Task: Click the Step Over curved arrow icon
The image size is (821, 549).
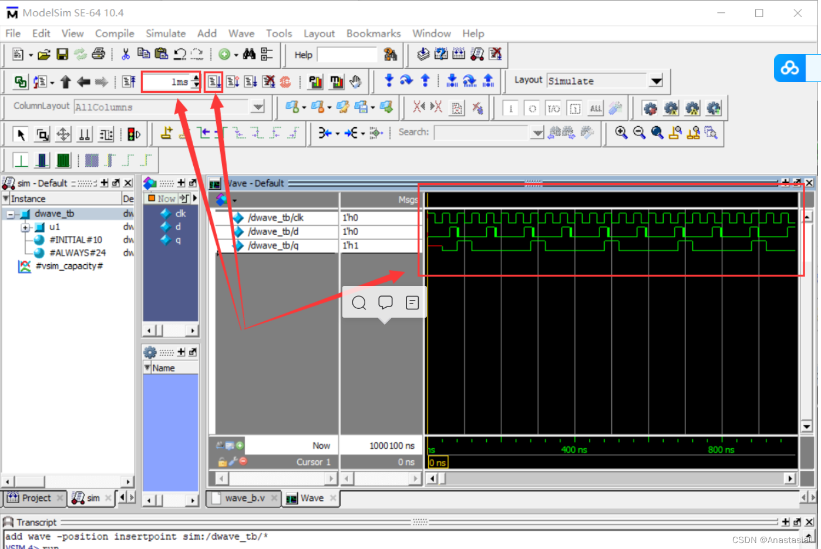Action: point(406,81)
